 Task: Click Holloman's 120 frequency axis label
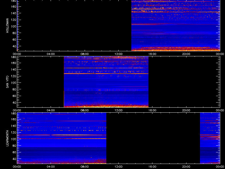click(x=13, y=20)
